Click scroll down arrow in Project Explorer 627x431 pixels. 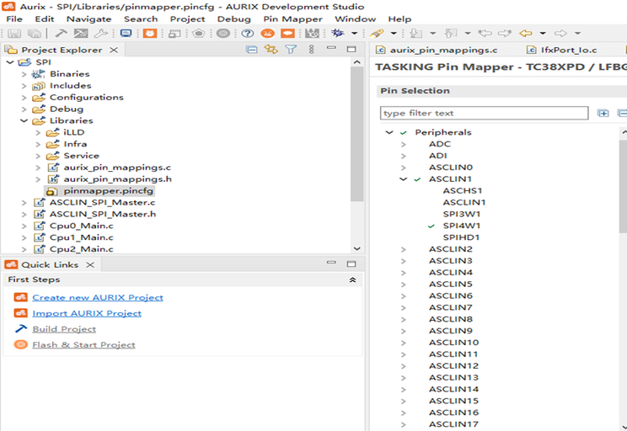(x=357, y=248)
